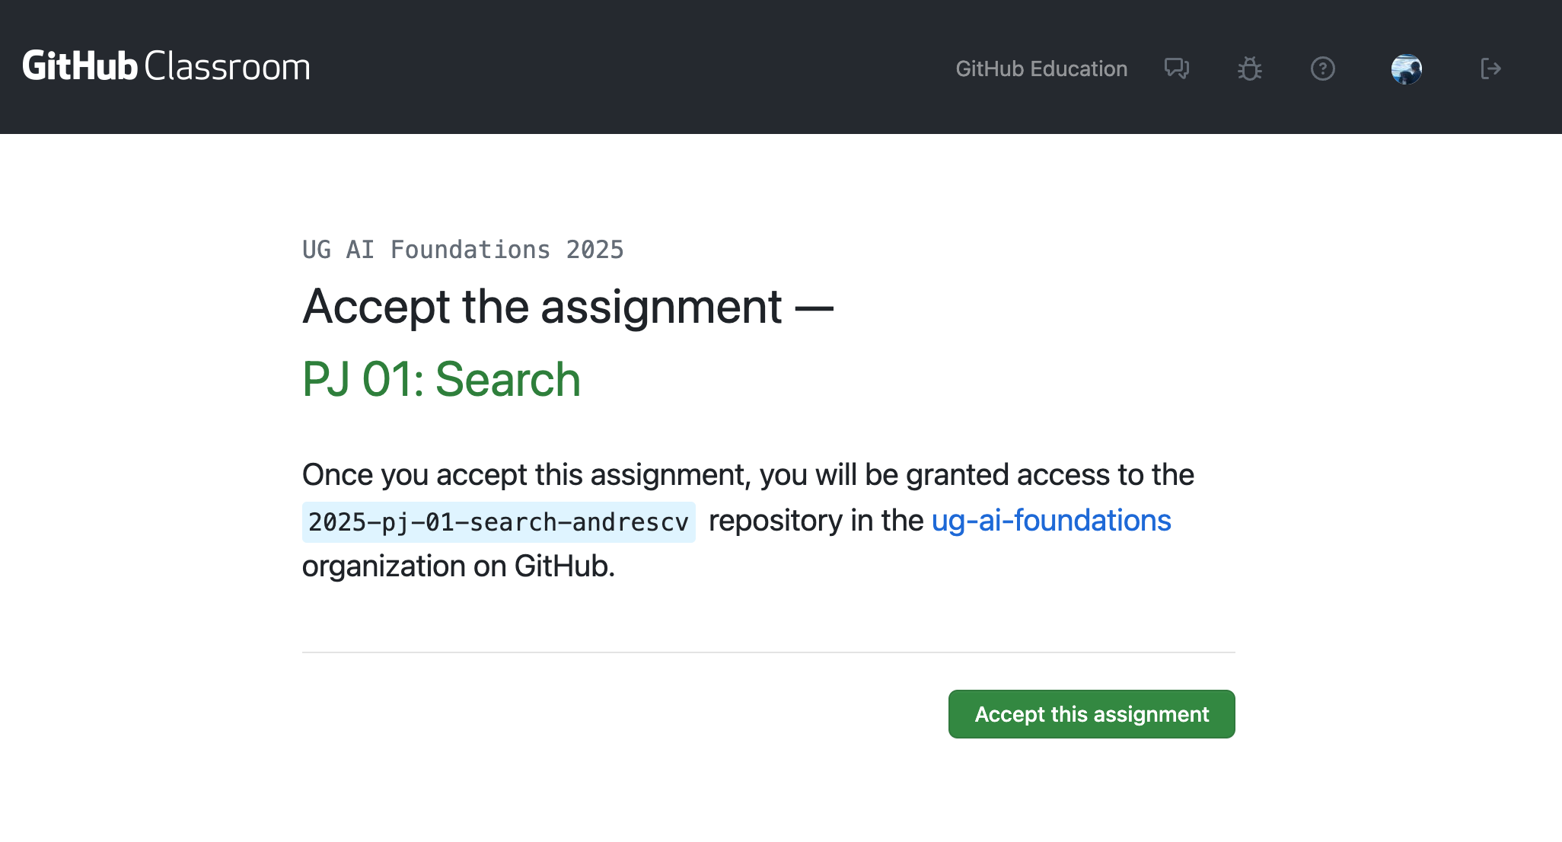Click the bold GitHub word in logo

(80, 66)
